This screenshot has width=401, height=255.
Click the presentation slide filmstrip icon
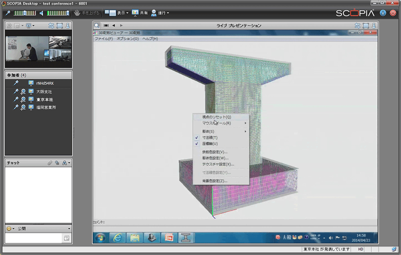[106, 26]
